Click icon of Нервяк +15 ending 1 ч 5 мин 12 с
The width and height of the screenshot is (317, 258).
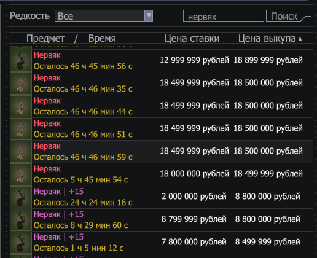[x=21, y=243]
